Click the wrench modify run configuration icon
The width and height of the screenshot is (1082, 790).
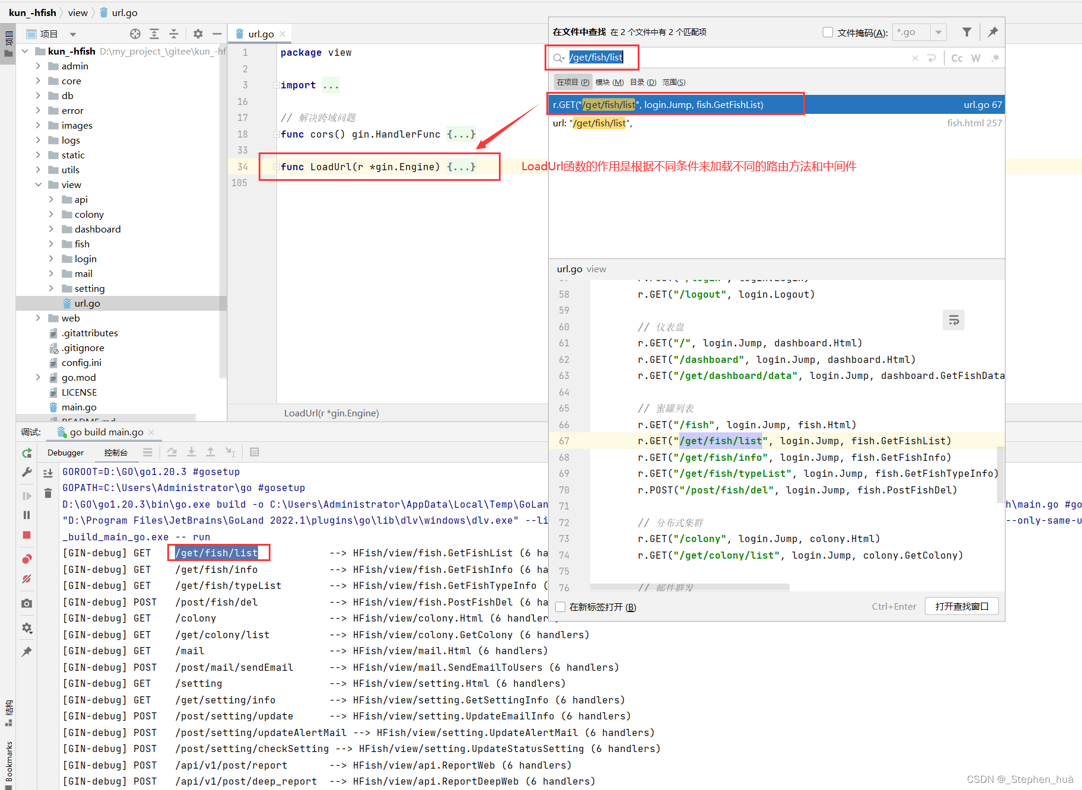[27, 472]
